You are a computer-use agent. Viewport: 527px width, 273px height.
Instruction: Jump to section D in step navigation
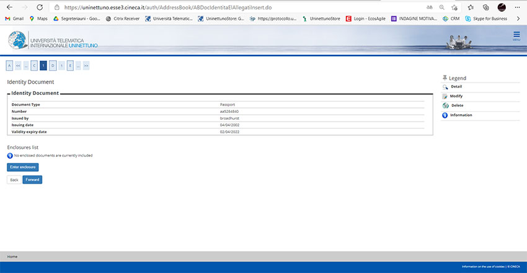(x=53, y=65)
